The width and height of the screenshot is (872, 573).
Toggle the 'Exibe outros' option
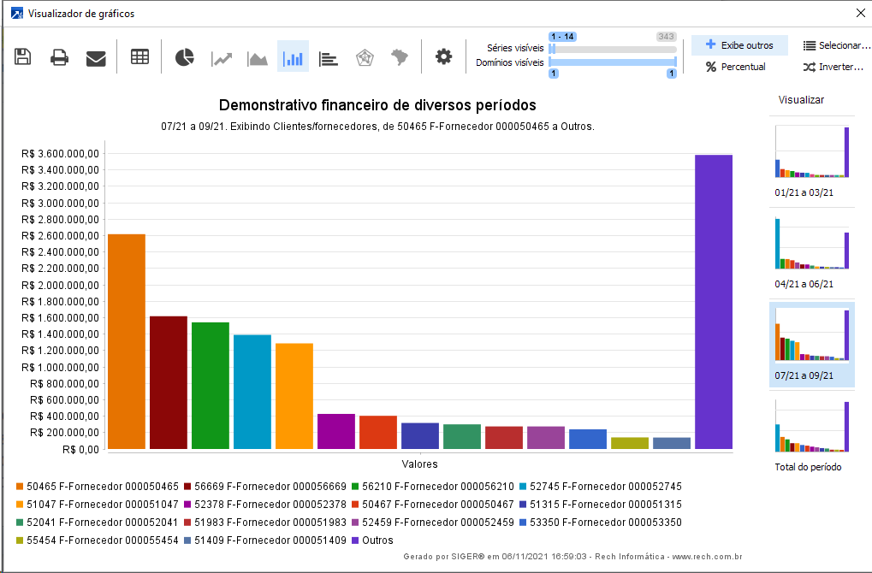tap(739, 45)
